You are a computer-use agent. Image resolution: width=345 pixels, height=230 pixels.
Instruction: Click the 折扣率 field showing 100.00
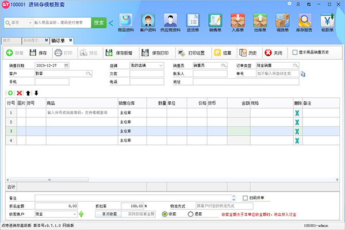133,206
